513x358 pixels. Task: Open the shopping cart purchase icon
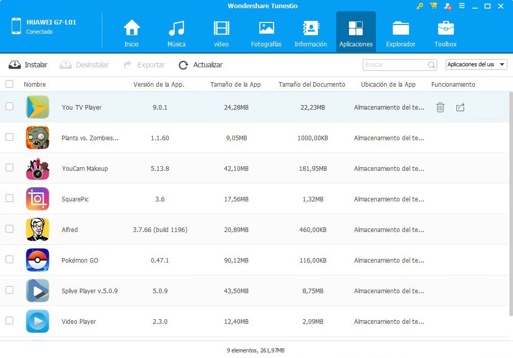coord(434,6)
